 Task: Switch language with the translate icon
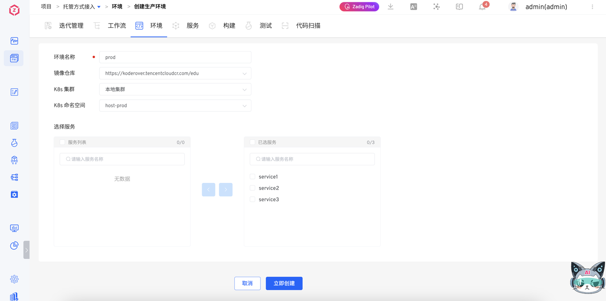point(413,7)
